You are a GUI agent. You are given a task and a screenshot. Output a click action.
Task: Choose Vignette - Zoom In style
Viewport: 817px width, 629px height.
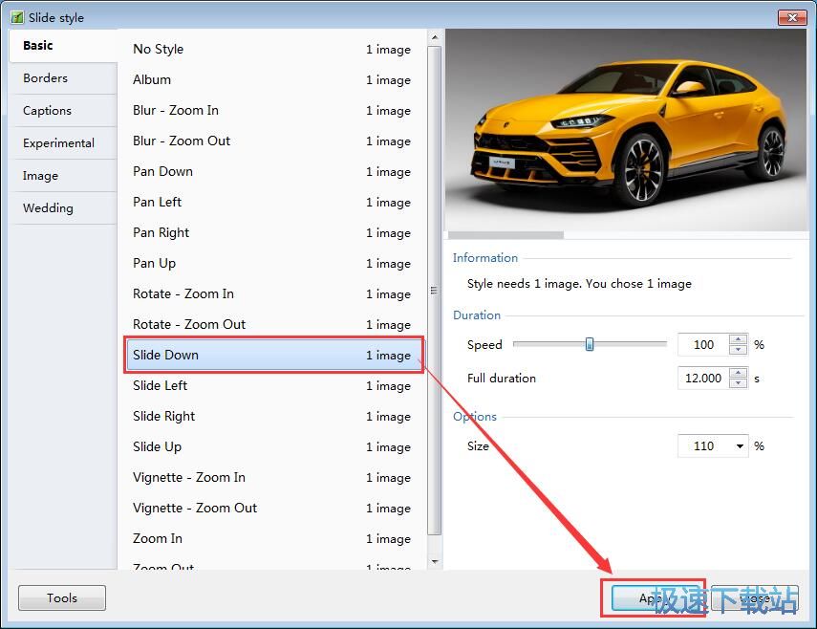(274, 477)
